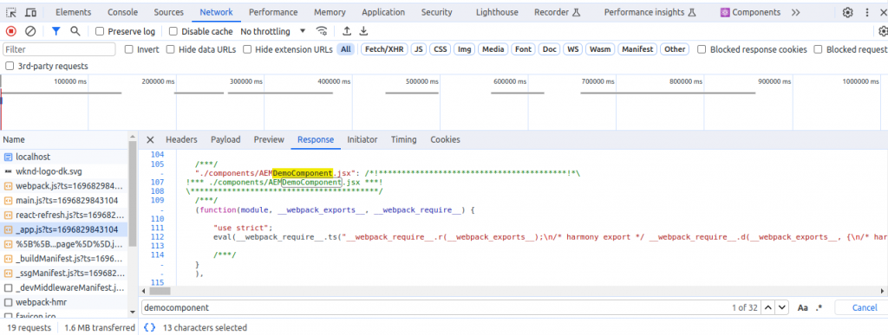Toggle the network filter funnel icon
The width and height of the screenshot is (888, 335).
[x=55, y=31]
